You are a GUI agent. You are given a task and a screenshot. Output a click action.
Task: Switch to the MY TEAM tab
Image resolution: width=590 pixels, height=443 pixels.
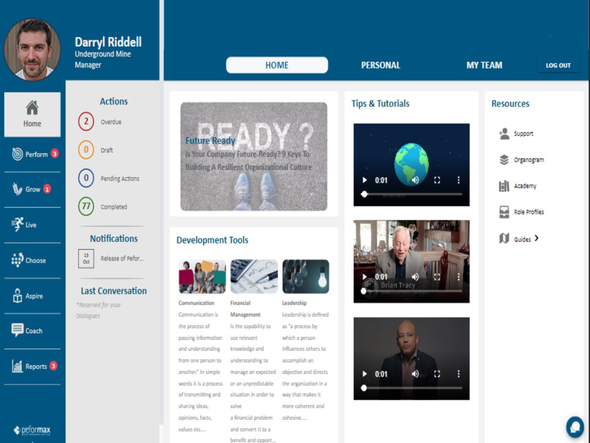point(484,65)
